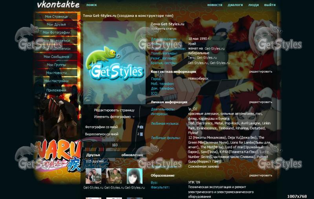The width and height of the screenshot is (314, 199).
Task: Open Мои Новости in sidebar
Action: pos(56,73)
